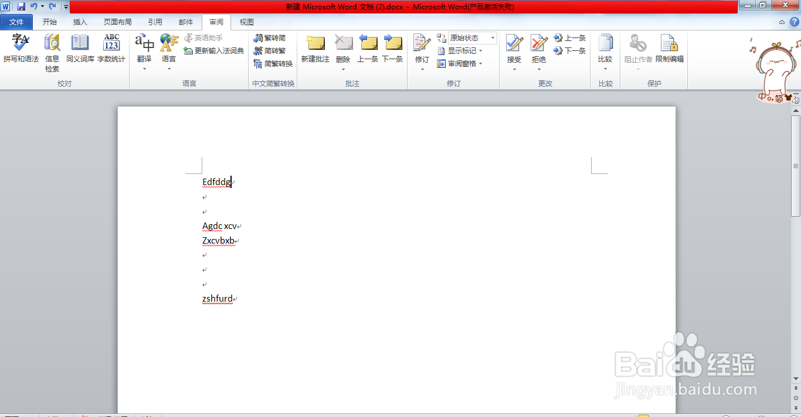Convert Traditional to Simplified (繁转简)
The width and height of the screenshot is (801, 417).
pos(270,38)
